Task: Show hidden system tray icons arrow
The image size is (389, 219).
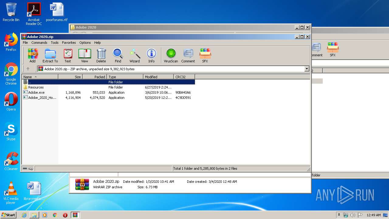Action: pyautogui.click(x=339, y=215)
